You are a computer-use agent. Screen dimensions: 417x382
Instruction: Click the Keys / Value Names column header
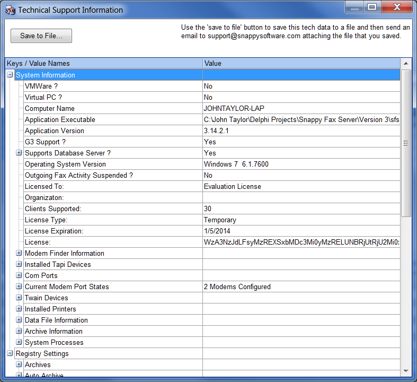coord(103,63)
